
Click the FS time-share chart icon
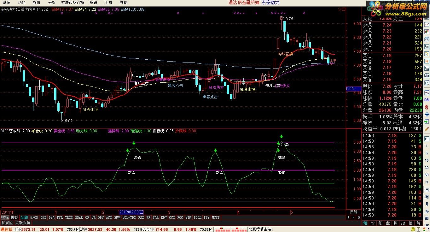427,139
